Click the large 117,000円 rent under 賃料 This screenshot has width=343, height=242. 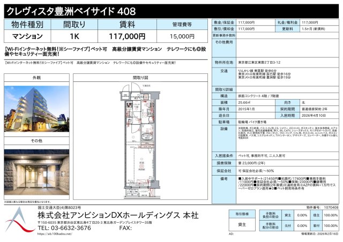[127, 36]
